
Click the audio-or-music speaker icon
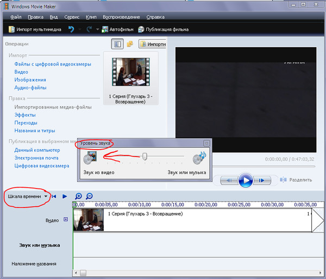tap(199, 158)
